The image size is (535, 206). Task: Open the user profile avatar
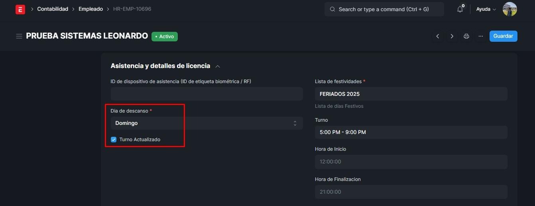pos(509,9)
